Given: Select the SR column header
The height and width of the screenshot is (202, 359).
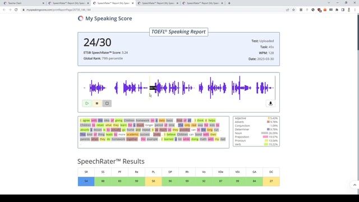Looking at the screenshot, I should (86, 172).
